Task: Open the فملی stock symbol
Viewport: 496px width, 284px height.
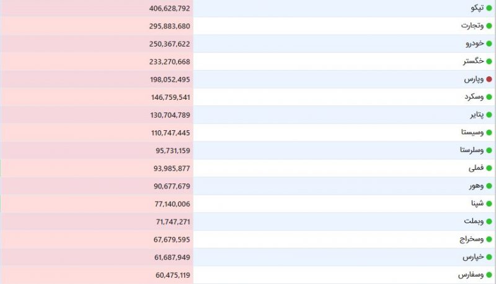Action: (x=476, y=167)
